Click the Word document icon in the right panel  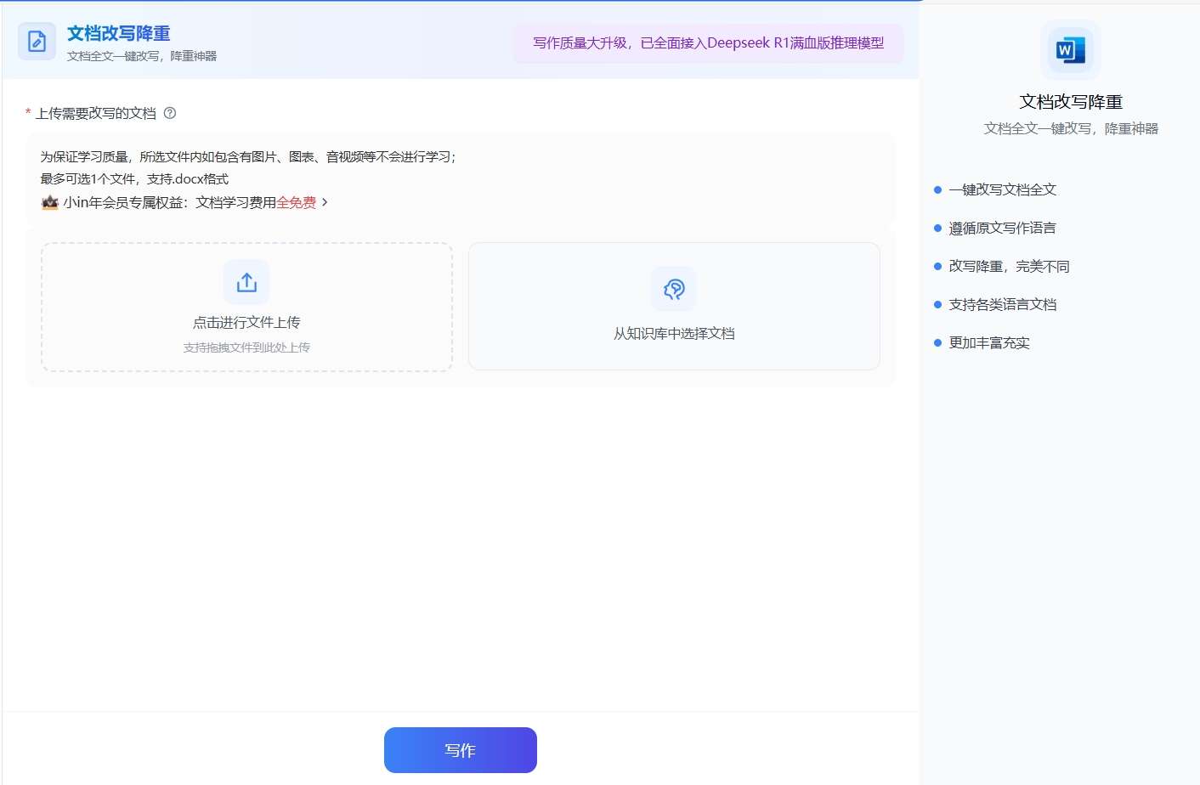coord(1071,50)
